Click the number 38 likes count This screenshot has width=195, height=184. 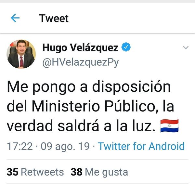pos(76,172)
